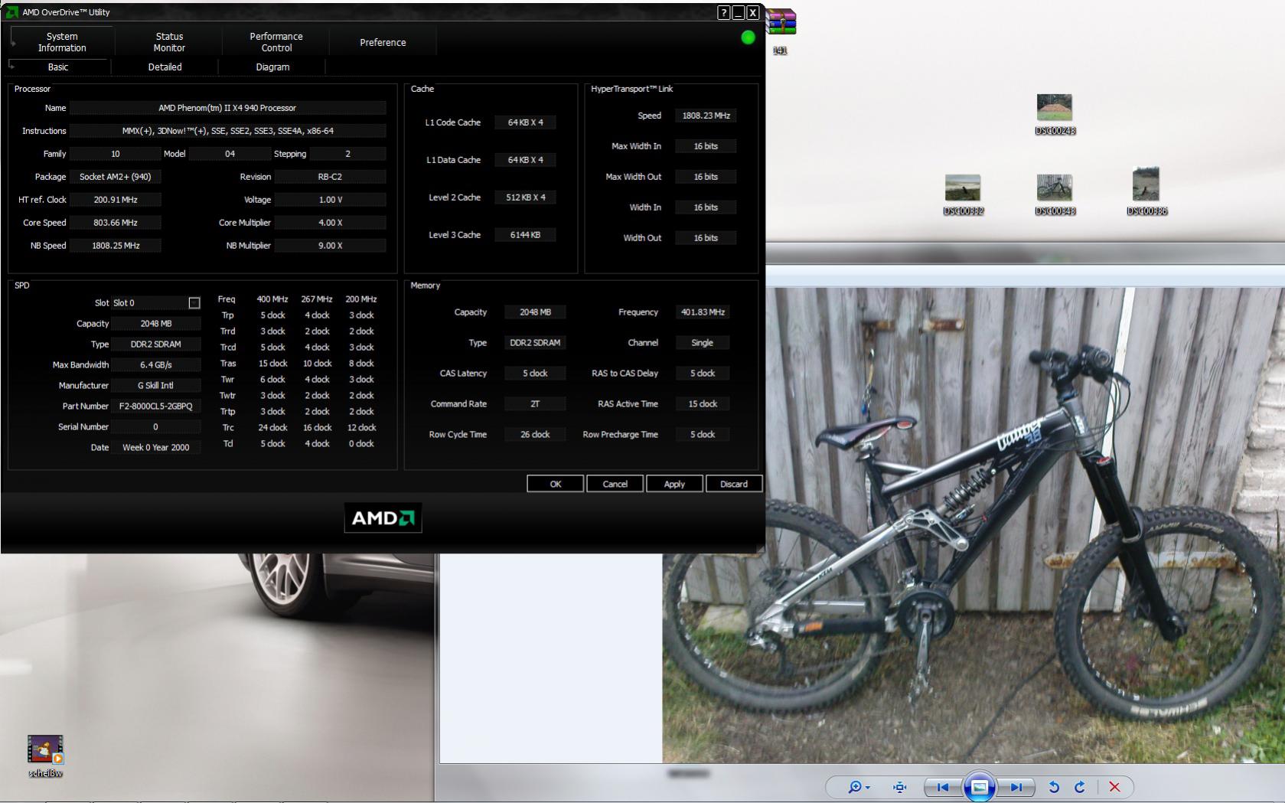Open the Preference tab
Screen dimensions: 1285x803
tap(383, 42)
